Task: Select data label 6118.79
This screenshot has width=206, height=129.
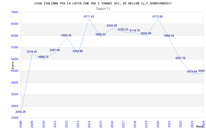Action: 135,30
